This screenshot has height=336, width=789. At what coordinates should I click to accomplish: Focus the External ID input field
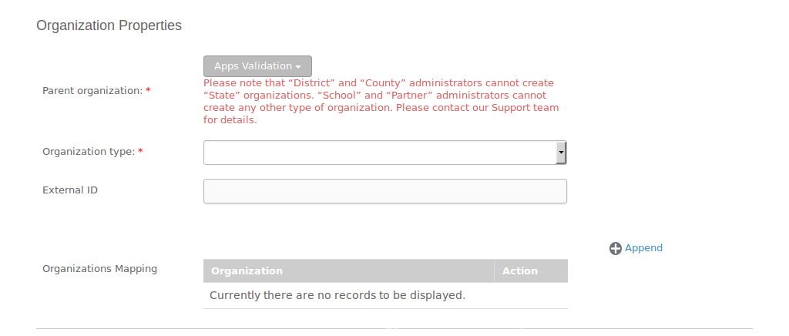[x=385, y=191]
